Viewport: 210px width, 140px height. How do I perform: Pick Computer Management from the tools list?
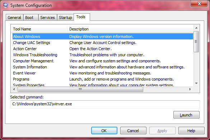pos(103,61)
